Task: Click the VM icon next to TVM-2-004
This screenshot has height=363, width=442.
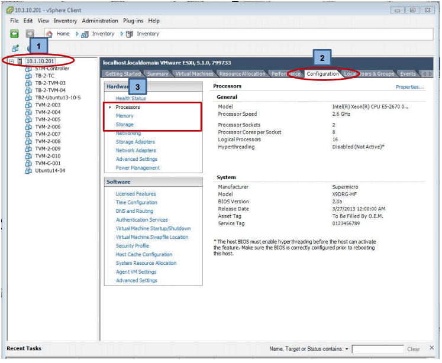Action: point(28,112)
